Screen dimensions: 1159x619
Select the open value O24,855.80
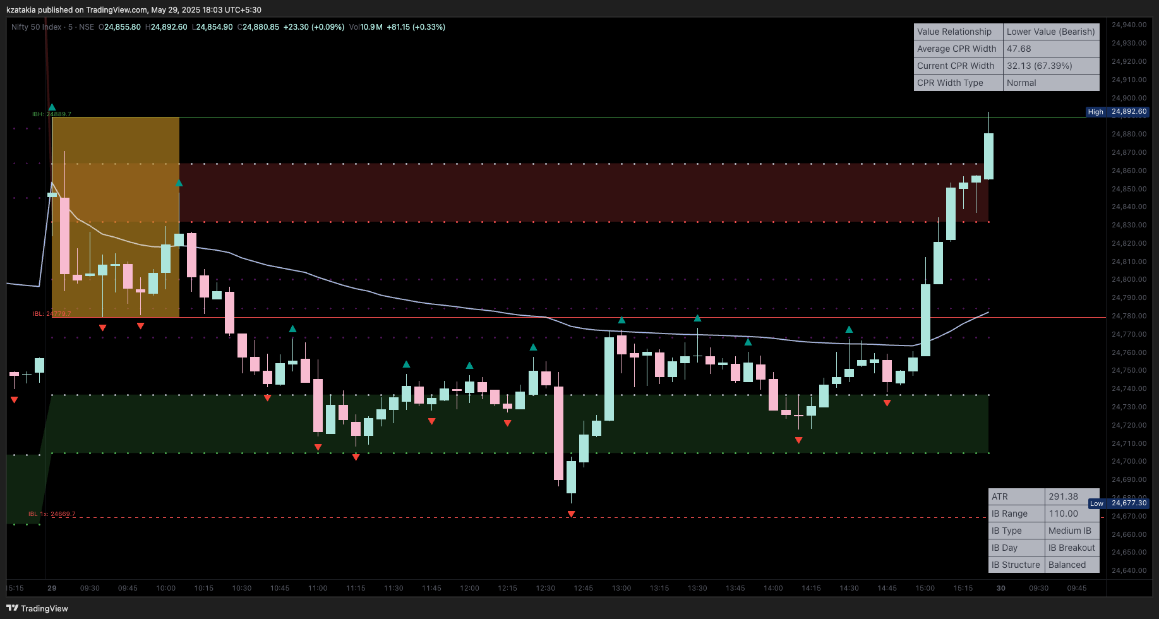click(x=120, y=27)
